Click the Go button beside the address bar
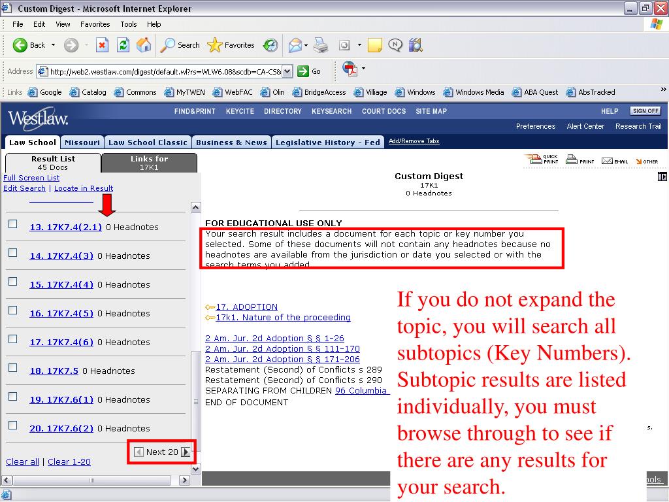Viewport: 669px width, 502px height. coord(309,71)
